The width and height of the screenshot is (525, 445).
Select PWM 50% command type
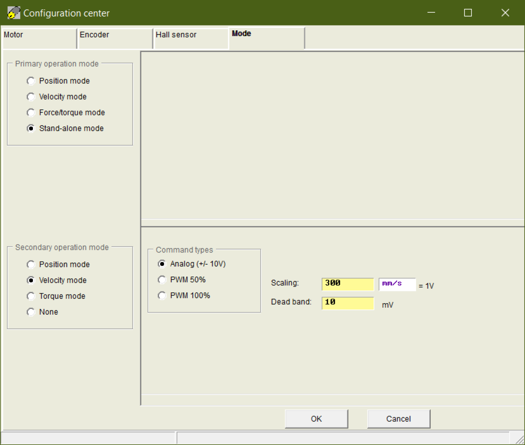[162, 280]
